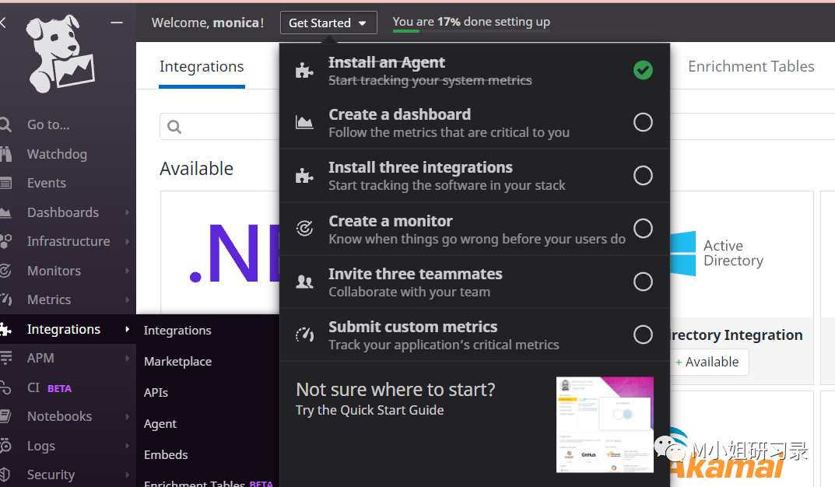Click the APM lines icon
The width and height of the screenshot is (835, 487).
point(5,358)
